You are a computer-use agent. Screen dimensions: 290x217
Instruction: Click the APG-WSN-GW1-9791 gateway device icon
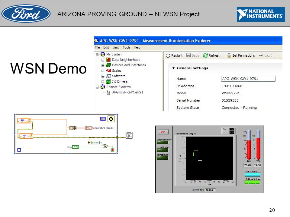pos(108,93)
